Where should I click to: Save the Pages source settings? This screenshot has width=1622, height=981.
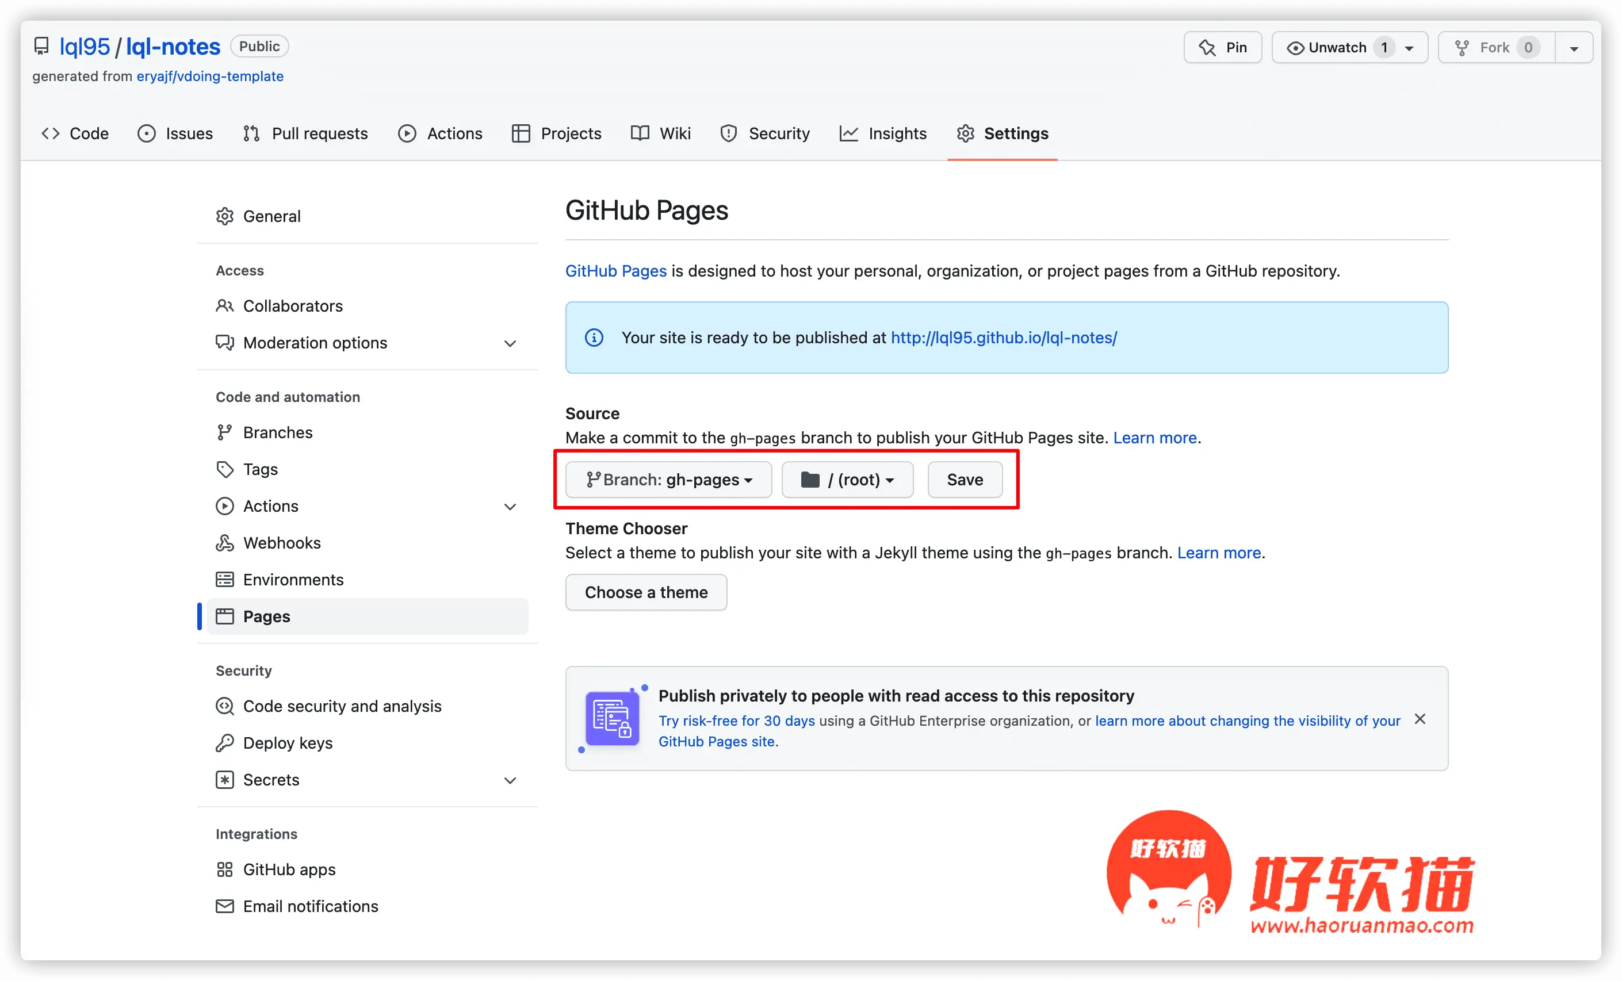point(965,480)
